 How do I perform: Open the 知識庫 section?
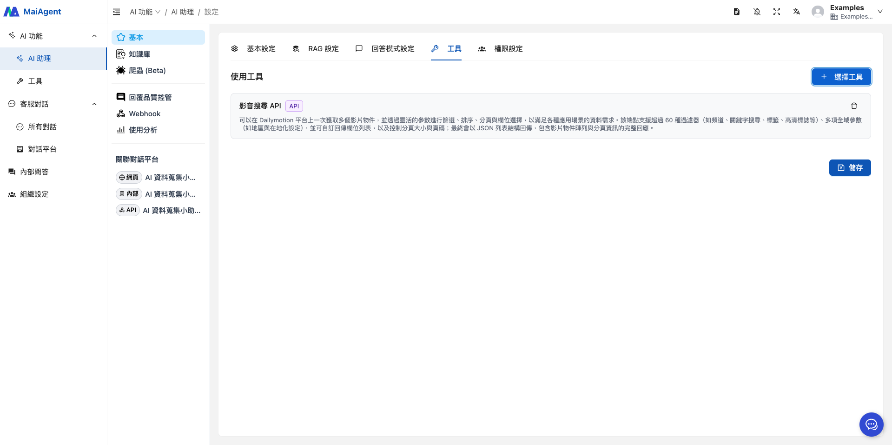pyautogui.click(x=139, y=54)
